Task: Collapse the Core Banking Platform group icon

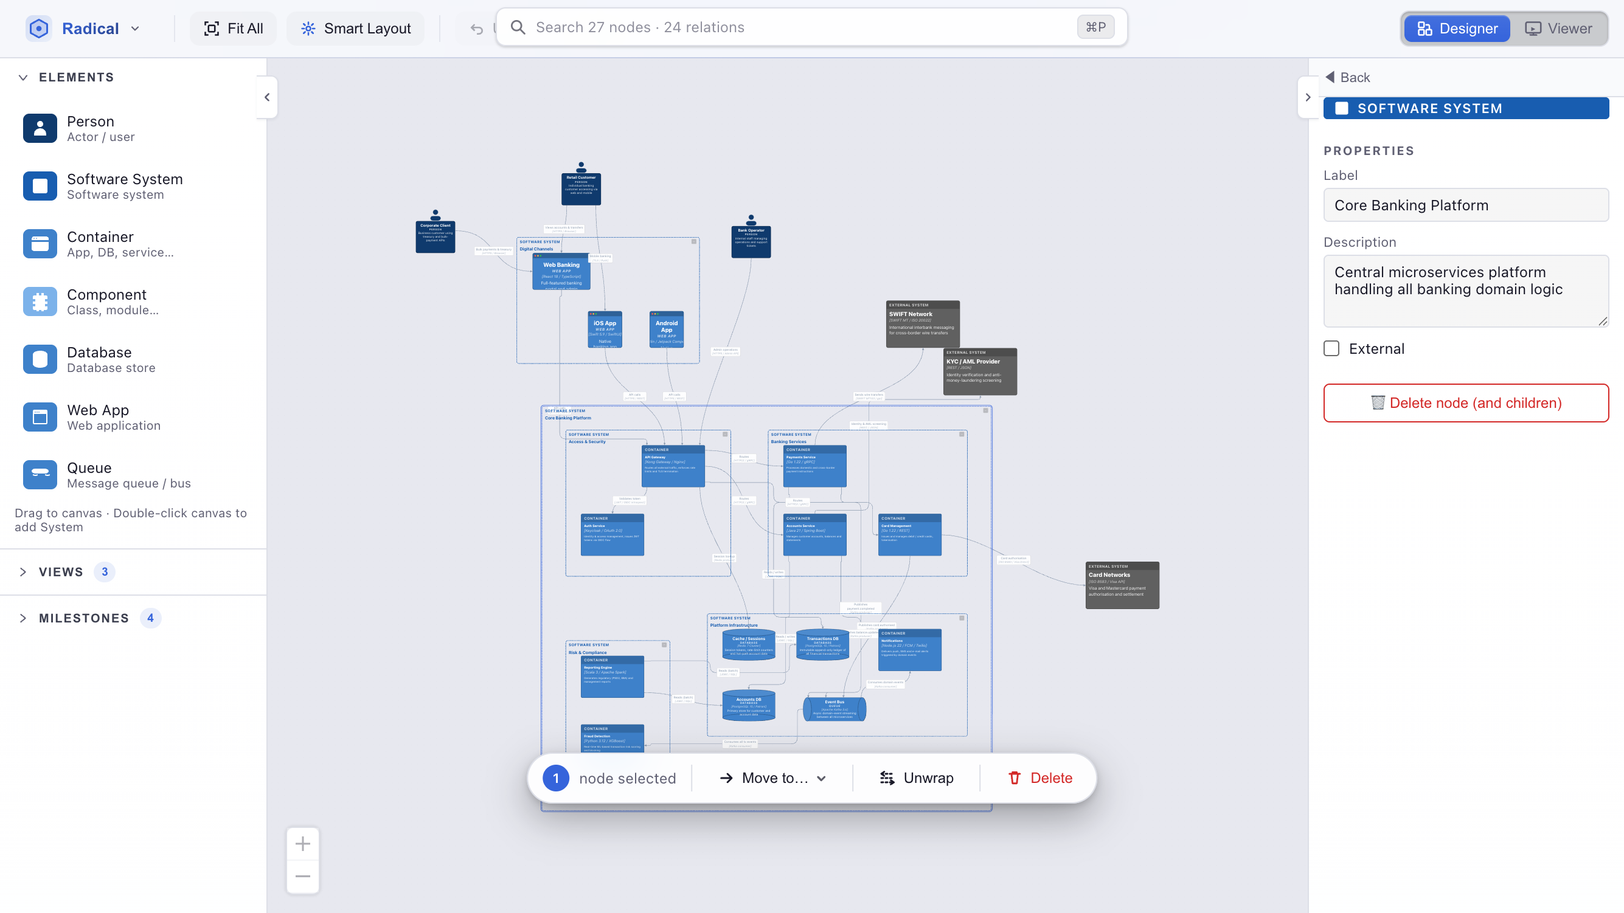Action: tap(986, 410)
